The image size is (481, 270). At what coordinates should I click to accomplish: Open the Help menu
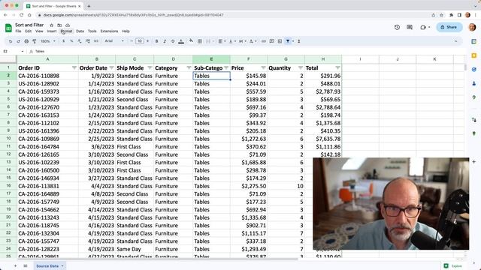tap(126, 31)
